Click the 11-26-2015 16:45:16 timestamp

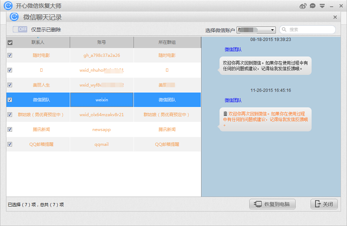(x=271, y=90)
